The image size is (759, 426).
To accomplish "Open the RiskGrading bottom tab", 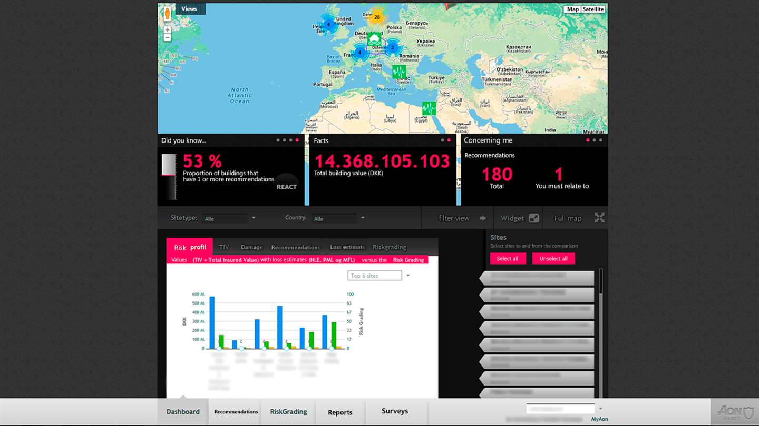I will (288, 412).
